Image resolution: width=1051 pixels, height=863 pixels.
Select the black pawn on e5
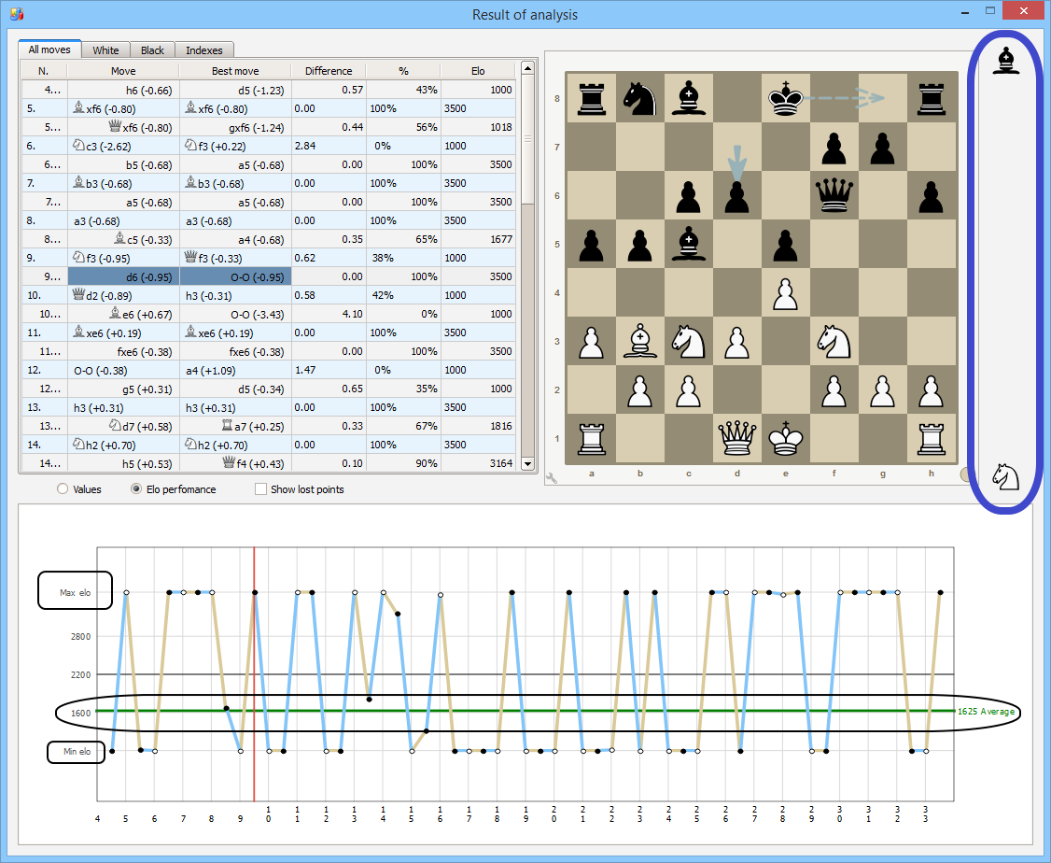point(786,246)
